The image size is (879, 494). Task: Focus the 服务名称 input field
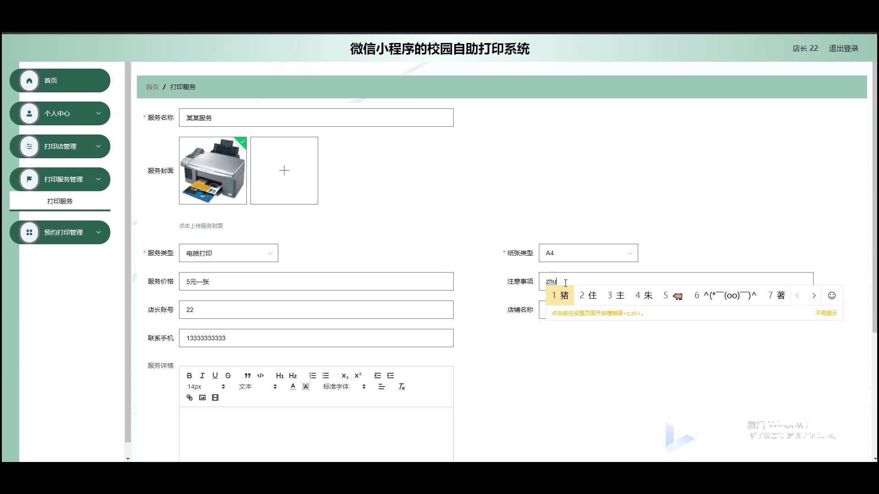[316, 118]
